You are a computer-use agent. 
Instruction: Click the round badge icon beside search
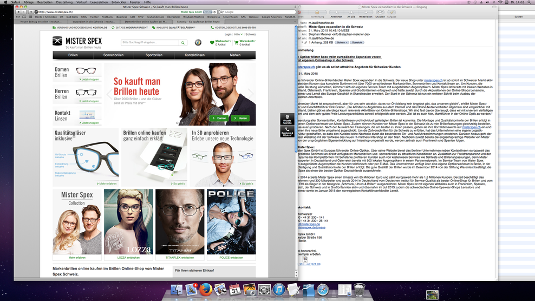coord(198,43)
